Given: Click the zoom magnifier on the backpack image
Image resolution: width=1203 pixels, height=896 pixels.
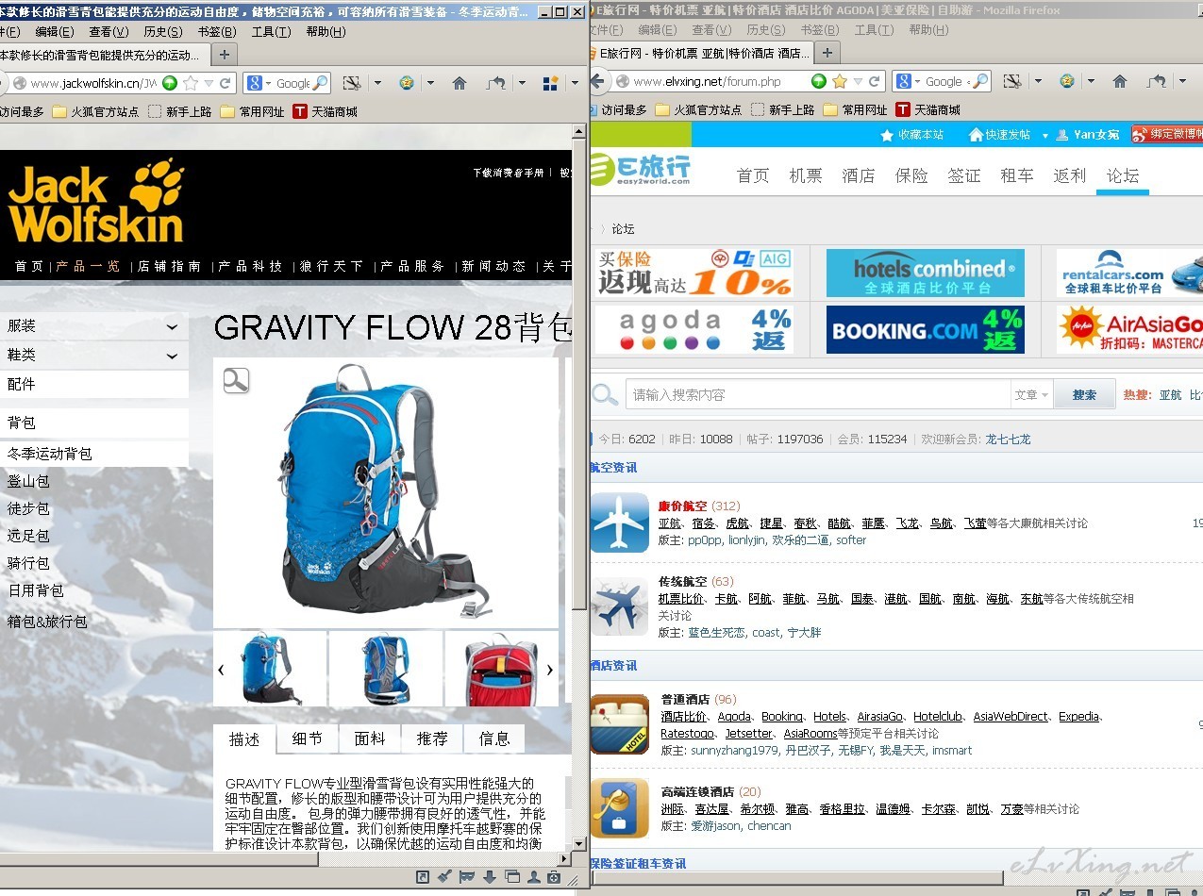Looking at the screenshot, I should click(x=236, y=380).
